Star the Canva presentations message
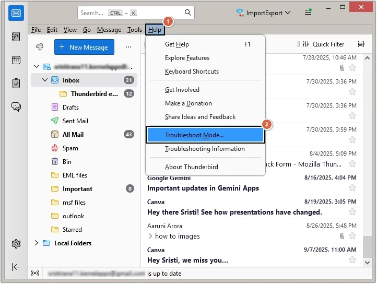This screenshot has width=377, height=284. (x=352, y=212)
